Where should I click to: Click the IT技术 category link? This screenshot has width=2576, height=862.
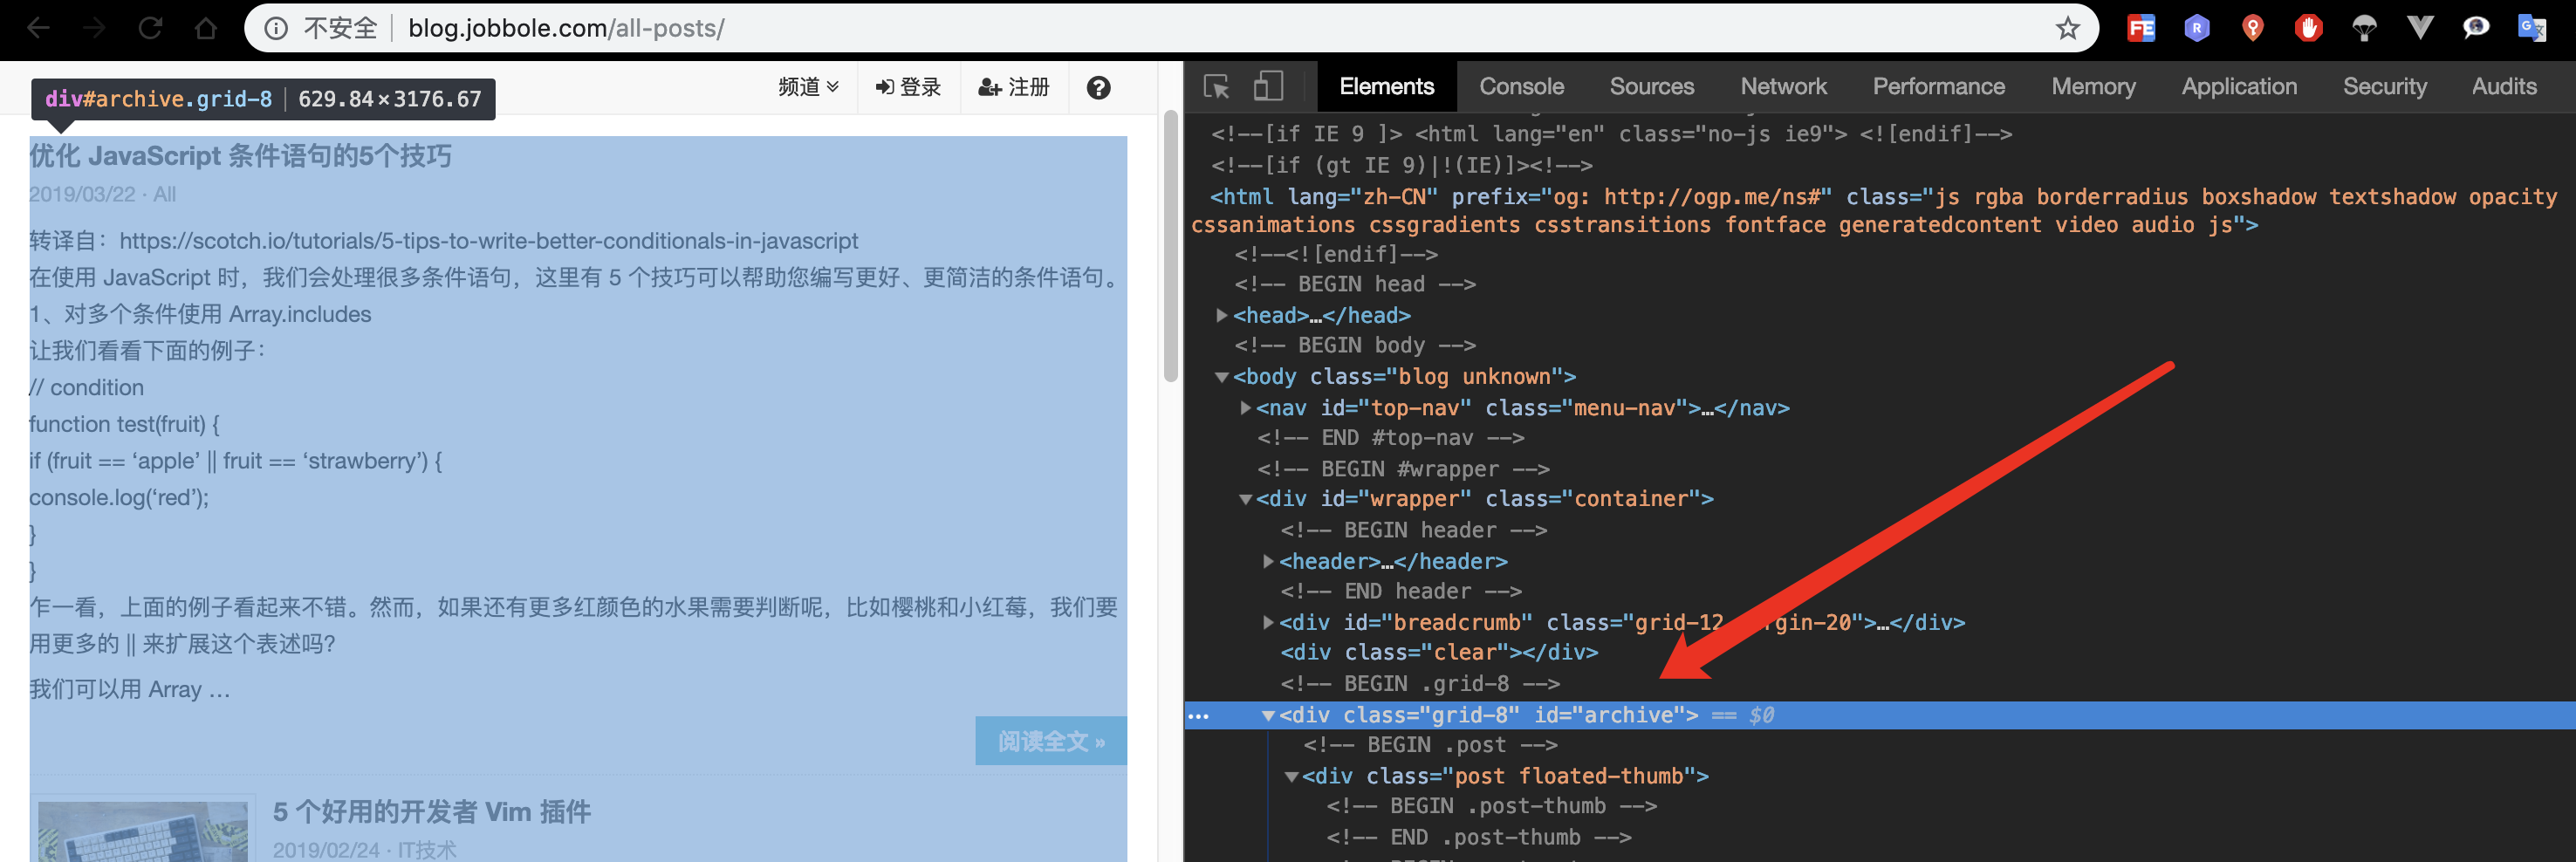point(427,850)
